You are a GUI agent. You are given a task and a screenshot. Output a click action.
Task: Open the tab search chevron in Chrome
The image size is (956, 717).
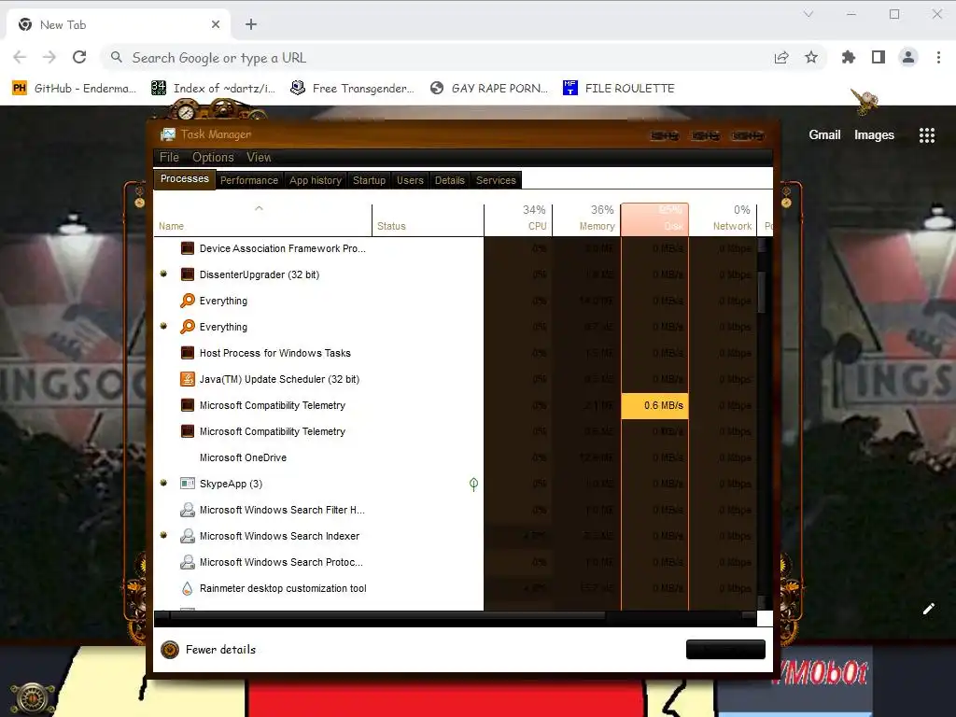point(808,14)
